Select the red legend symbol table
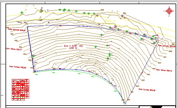 click(x=20, y=90)
